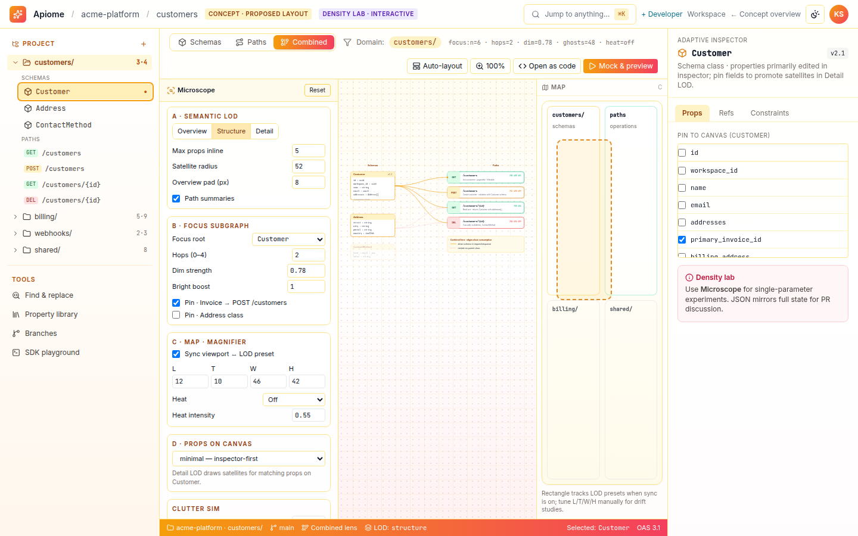This screenshot has height=536, width=858.
Task: Click the search magnifier icon in Jump bar
Action: pos(536,14)
